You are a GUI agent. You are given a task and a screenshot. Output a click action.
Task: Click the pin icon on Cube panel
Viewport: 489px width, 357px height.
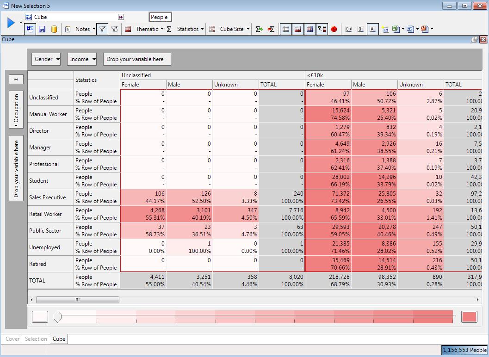tap(474, 39)
